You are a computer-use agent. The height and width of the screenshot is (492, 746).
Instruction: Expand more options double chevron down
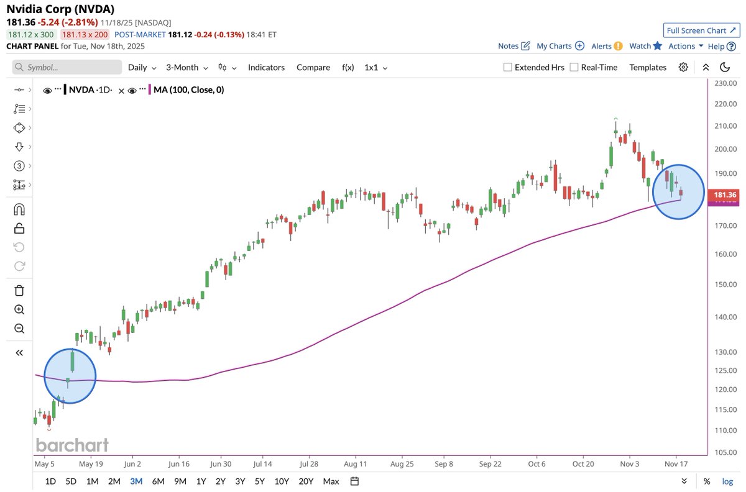coord(684,481)
